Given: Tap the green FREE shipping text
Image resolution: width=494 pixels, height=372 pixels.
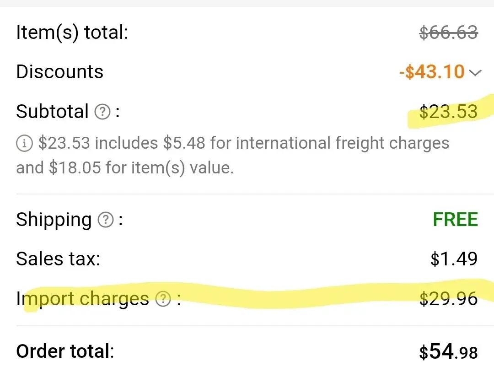Looking at the screenshot, I should [x=456, y=220].
